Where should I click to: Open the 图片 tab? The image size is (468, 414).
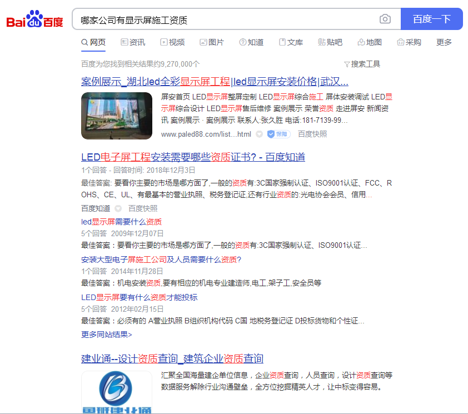(212, 42)
